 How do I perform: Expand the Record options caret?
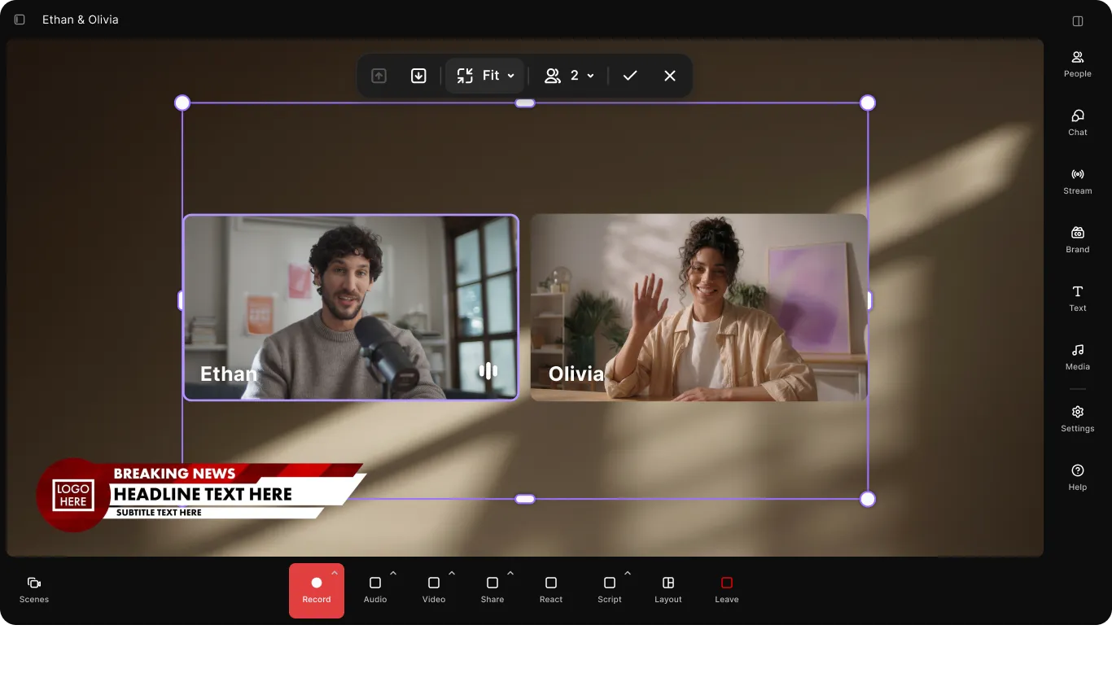coord(335,573)
